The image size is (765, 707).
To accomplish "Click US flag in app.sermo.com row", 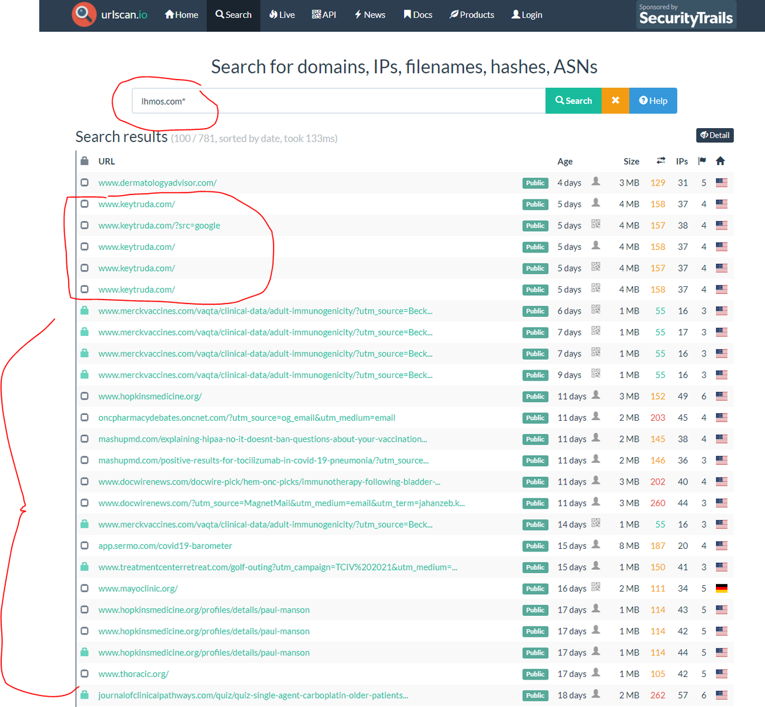I will (722, 546).
